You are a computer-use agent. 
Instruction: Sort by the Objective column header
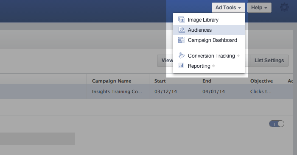pos(262,79)
